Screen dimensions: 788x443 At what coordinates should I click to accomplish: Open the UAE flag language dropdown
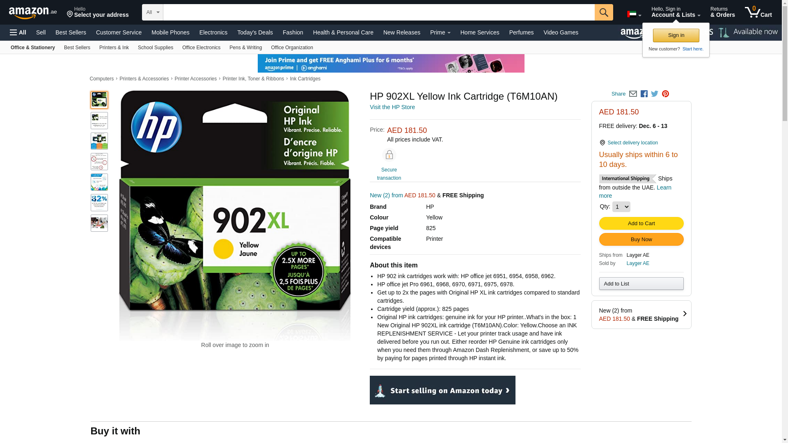634,14
